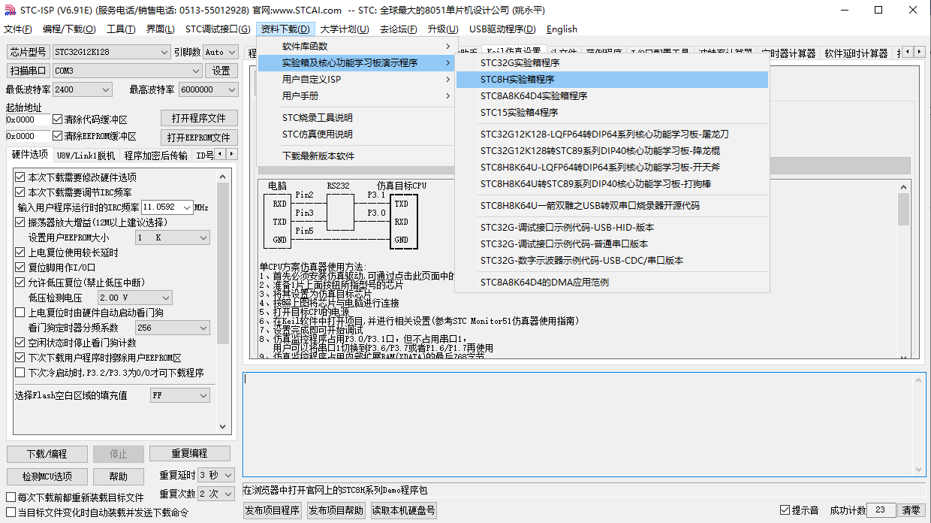Select STC8A8K64D4实验箱程序 submenu item
The height and width of the screenshot is (523, 931).
[x=612, y=96]
